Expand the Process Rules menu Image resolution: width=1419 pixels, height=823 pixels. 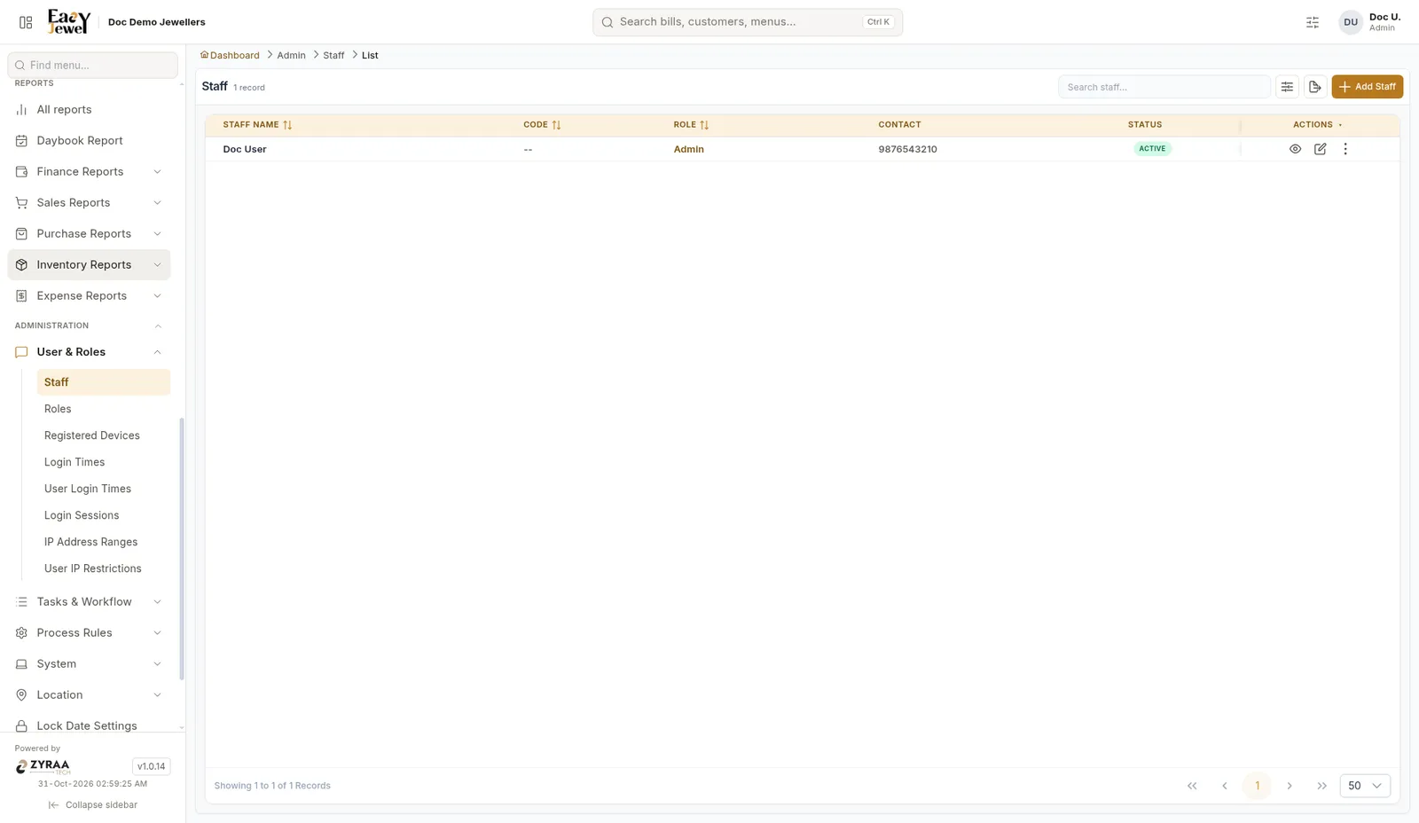point(89,633)
